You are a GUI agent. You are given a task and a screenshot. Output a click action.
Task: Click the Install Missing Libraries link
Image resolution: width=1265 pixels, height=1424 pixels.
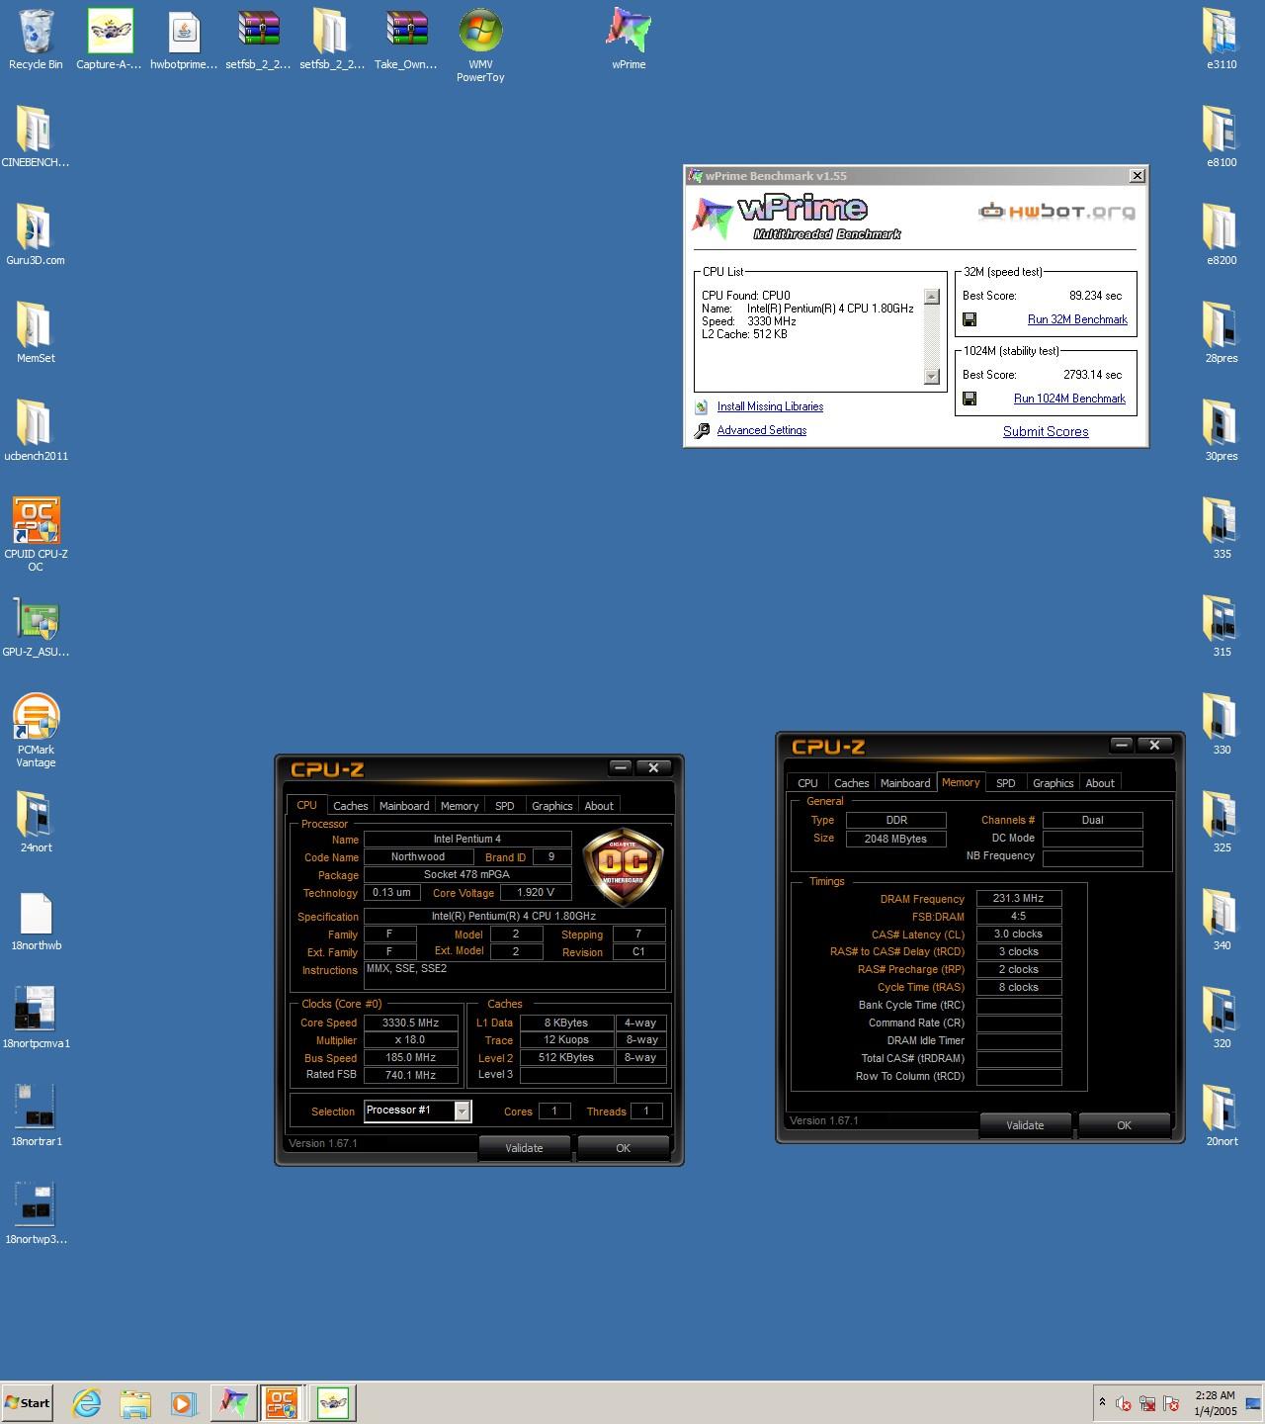click(770, 406)
